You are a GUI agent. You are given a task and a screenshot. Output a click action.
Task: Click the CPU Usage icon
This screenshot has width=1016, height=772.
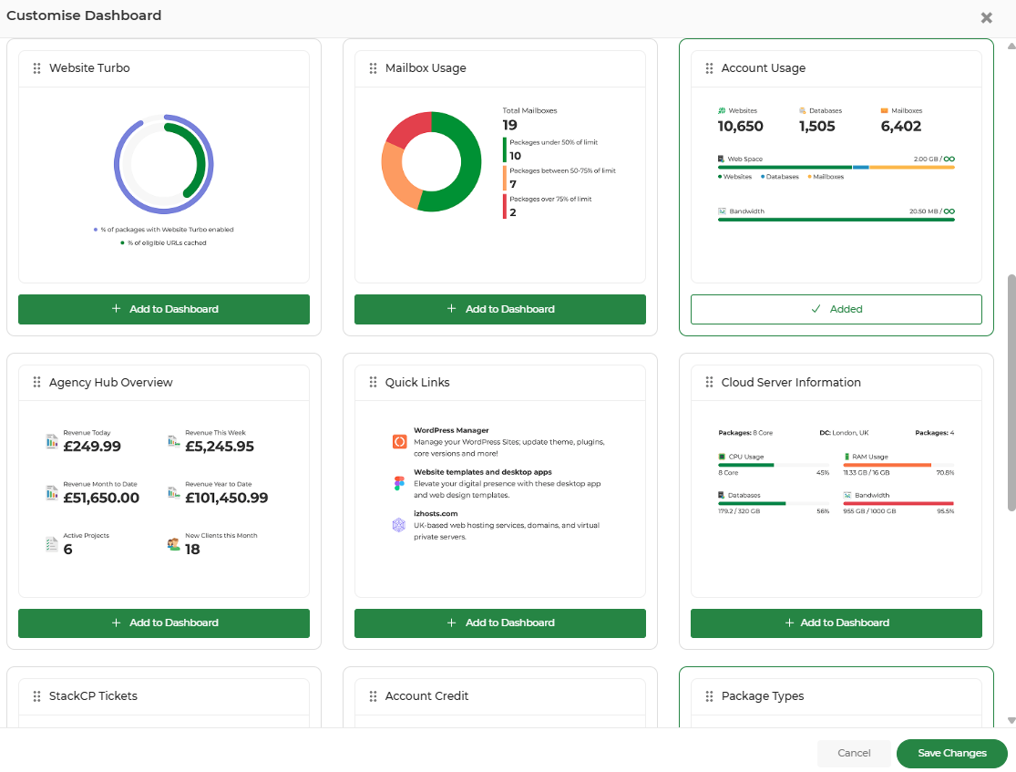(x=723, y=457)
